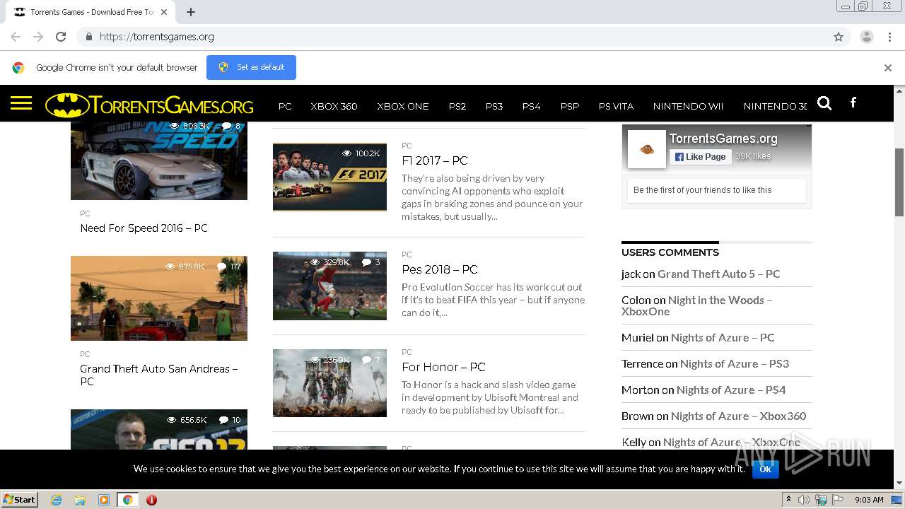The width and height of the screenshot is (905, 509).
Task: Select the NINTENDO WII menu item
Action: click(688, 106)
